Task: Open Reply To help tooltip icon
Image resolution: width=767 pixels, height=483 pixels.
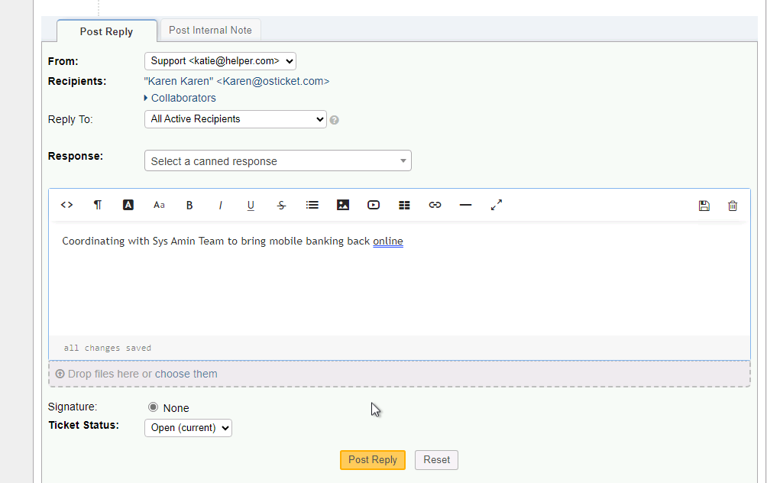Action: coord(334,120)
